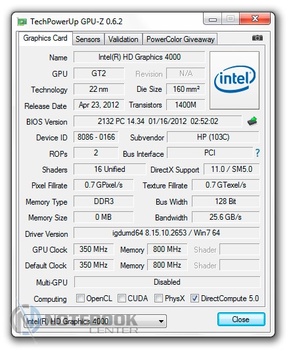The width and height of the screenshot is (291, 351).
Task: Click the camera screenshot icon
Action: (x=257, y=38)
